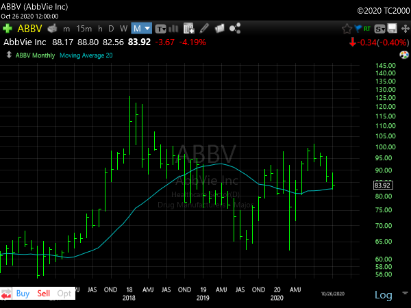Switch to the Daily 'D' timeframe
This screenshot has height=308, width=411.
pos(111,28)
